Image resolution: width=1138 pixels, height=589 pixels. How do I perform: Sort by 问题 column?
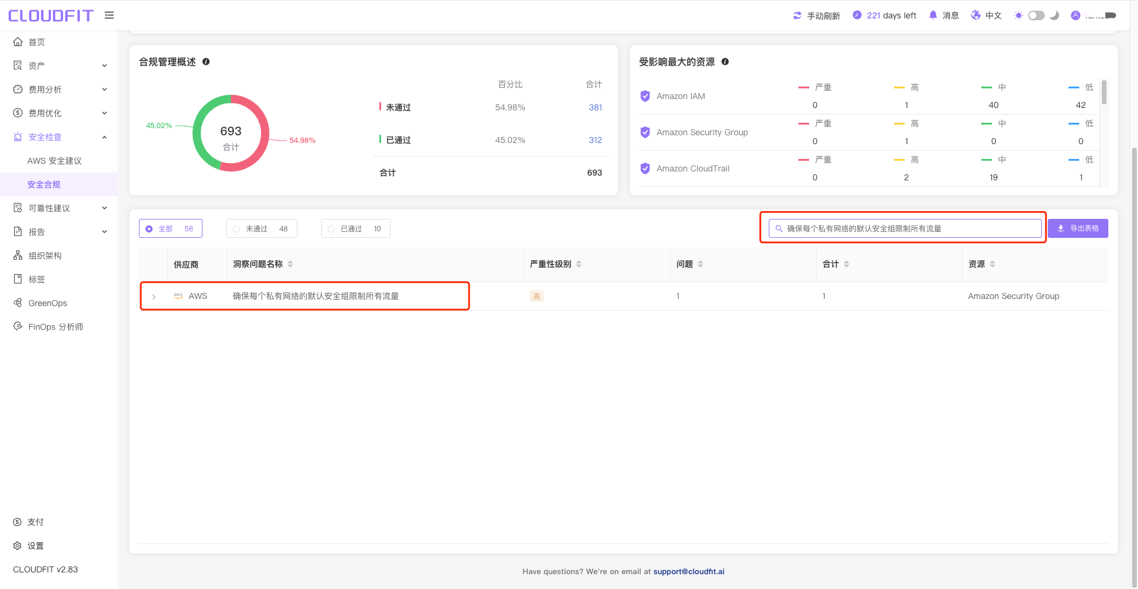[700, 264]
